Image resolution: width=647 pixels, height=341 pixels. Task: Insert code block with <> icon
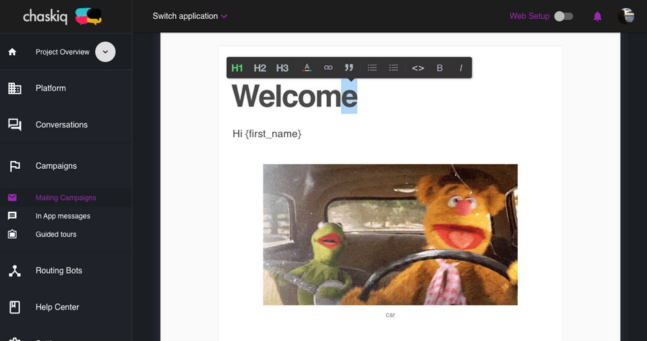(418, 68)
